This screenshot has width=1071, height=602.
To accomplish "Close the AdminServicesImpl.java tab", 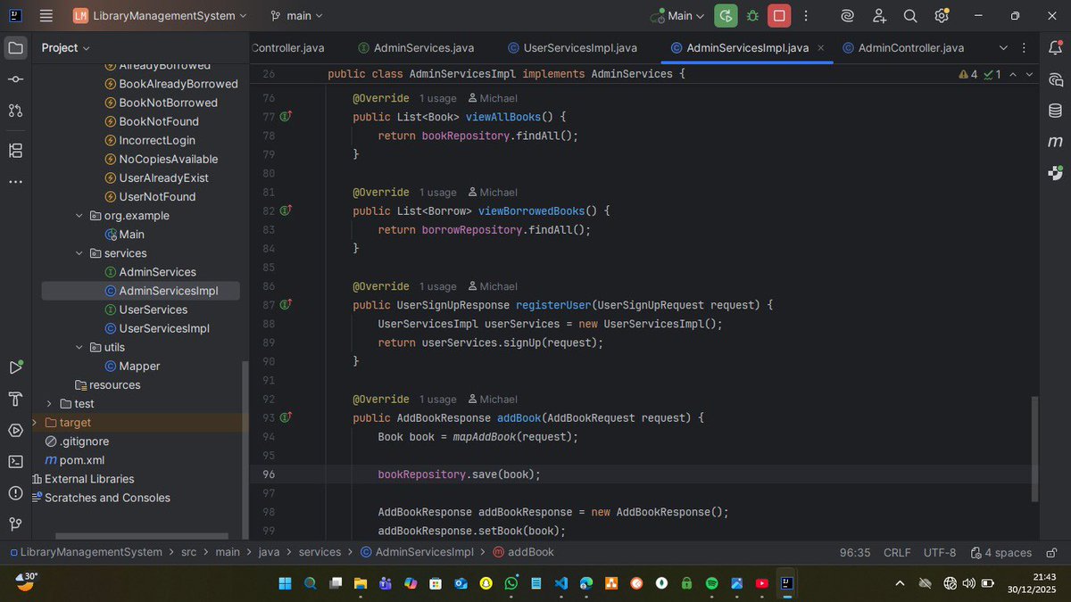I will tap(819, 48).
